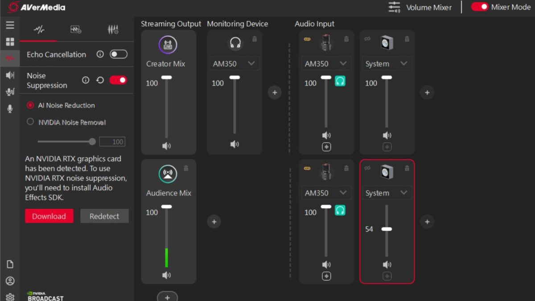Disable the Mixer Mode toggle

[480, 7]
